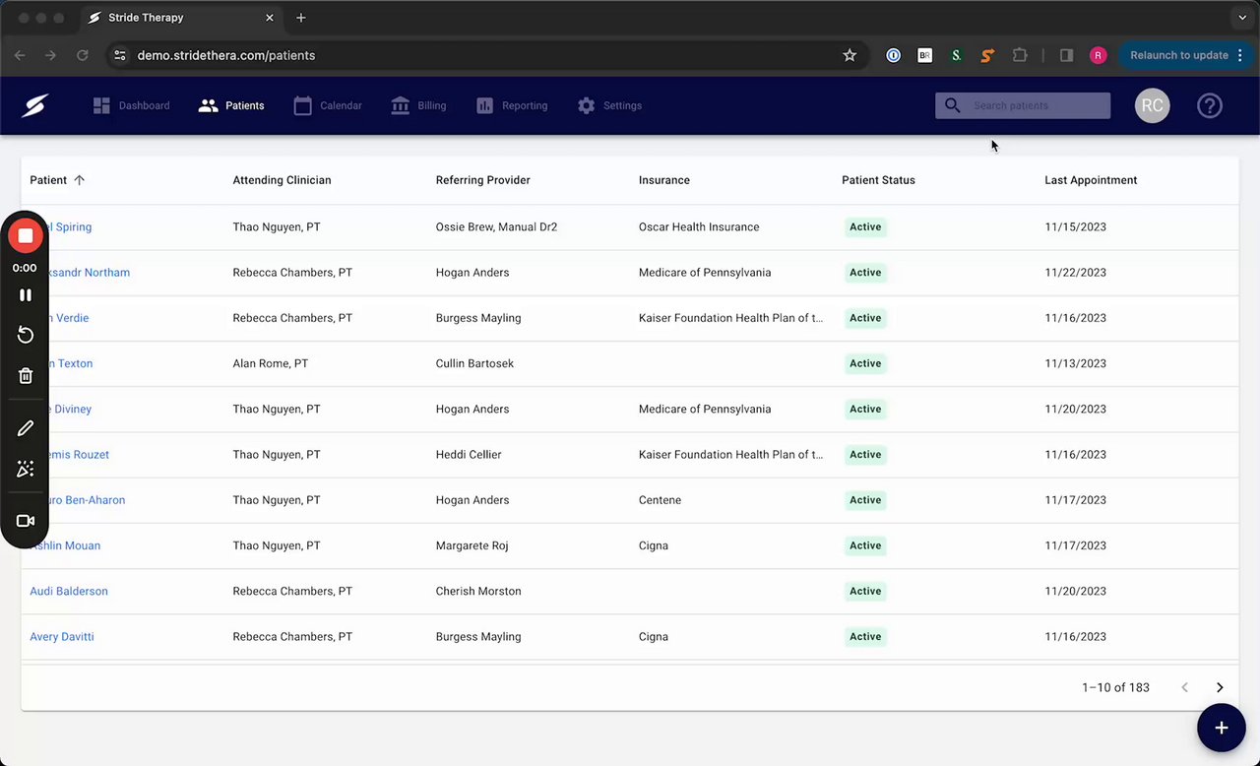Sort by the Patient column header

(x=48, y=180)
